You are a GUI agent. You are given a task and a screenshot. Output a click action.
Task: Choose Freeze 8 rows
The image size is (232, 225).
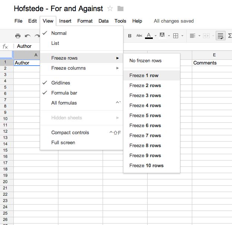152,146
